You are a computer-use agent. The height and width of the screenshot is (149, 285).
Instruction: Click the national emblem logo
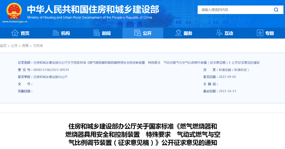14,11
